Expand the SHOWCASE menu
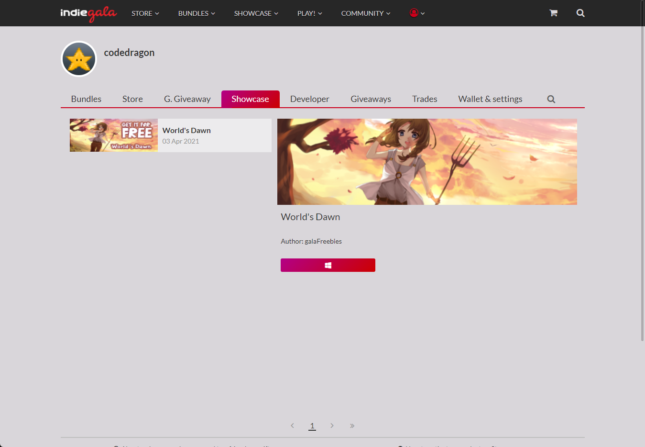 256,13
